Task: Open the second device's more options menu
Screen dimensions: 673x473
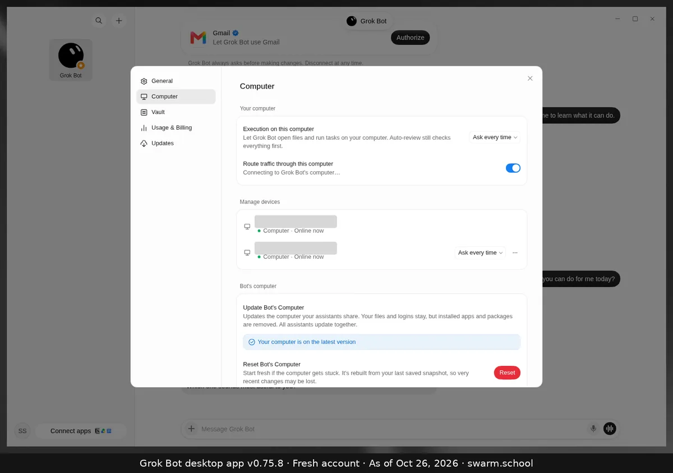Action: [x=515, y=252]
